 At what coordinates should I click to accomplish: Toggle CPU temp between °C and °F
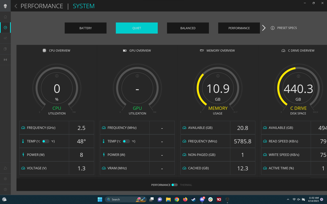(46, 141)
